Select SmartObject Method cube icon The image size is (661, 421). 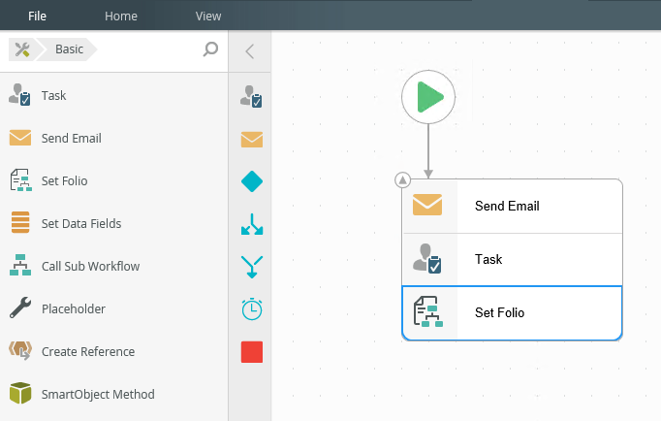click(20, 393)
